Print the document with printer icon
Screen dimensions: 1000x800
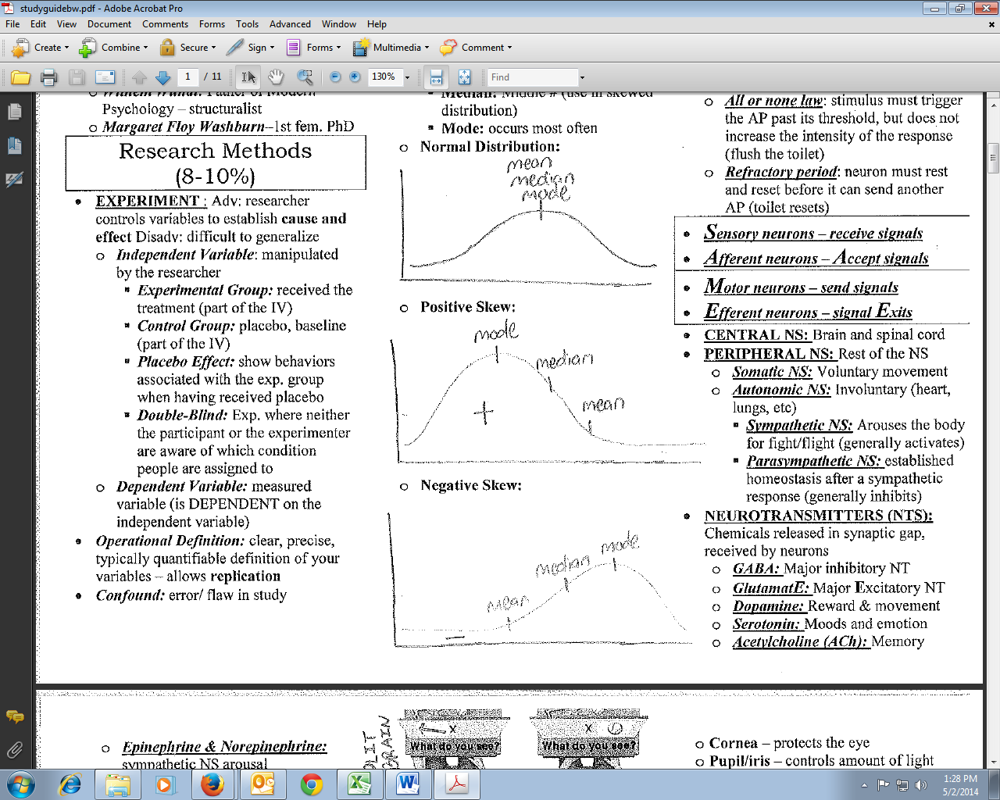pos(48,77)
